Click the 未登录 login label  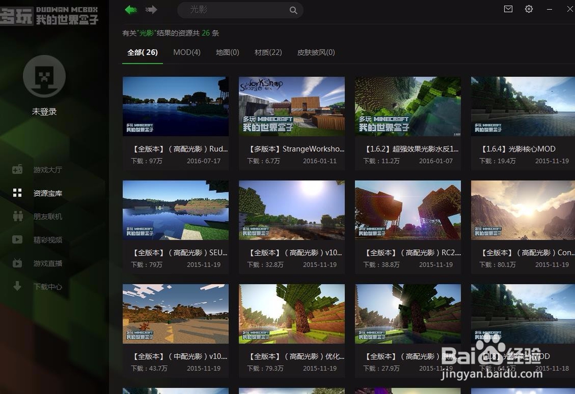44,111
